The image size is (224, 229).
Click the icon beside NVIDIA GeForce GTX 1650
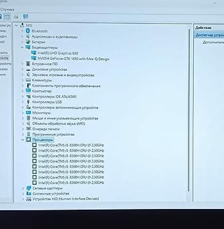[34, 59]
